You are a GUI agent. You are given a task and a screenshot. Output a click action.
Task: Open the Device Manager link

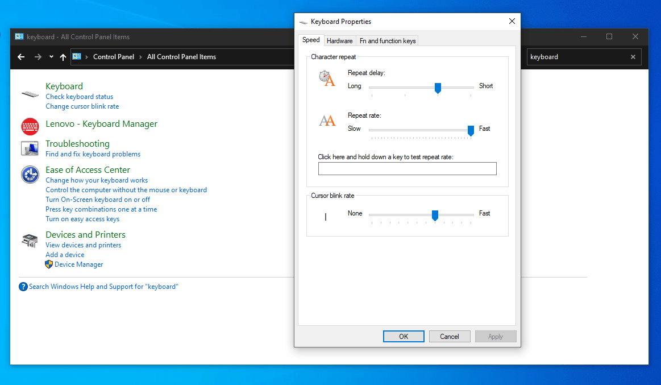[x=79, y=264]
